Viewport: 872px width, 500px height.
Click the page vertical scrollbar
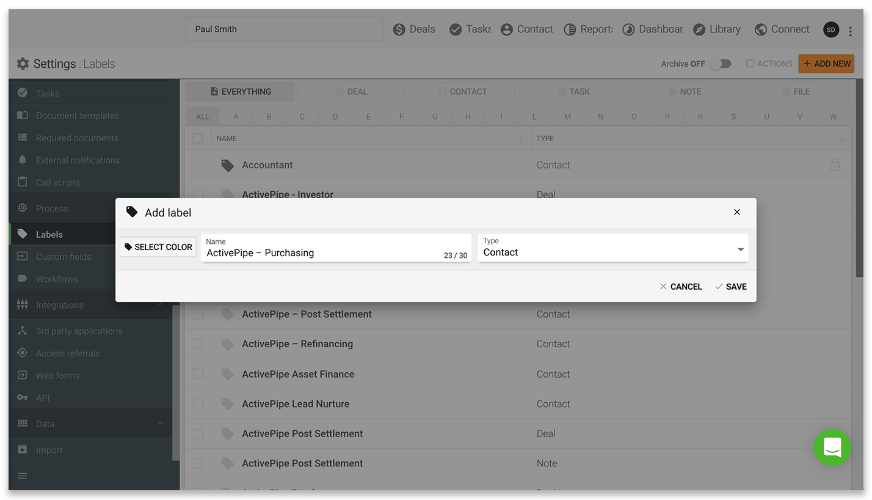click(859, 178)
